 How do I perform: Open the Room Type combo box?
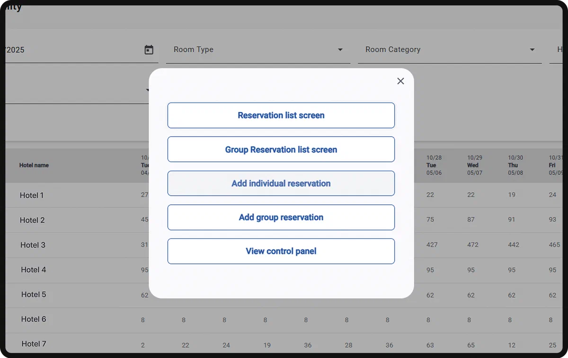pos(258,50)
